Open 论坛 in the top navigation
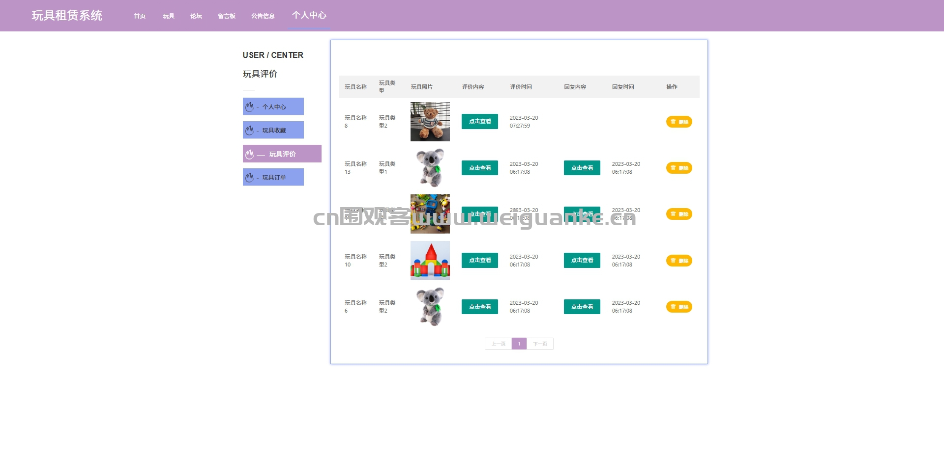The image size is (944, 451). [196, 16]
